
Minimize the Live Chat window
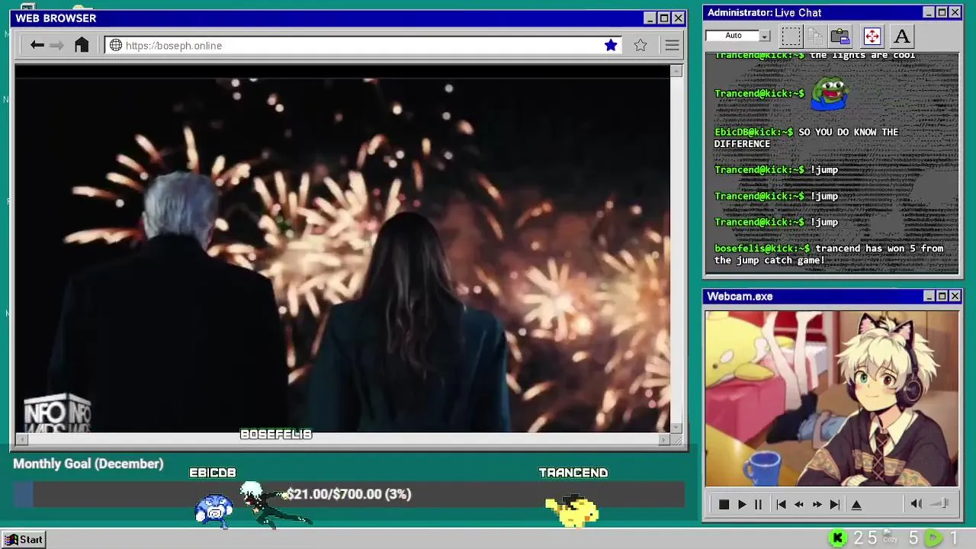tap(929, 12)
